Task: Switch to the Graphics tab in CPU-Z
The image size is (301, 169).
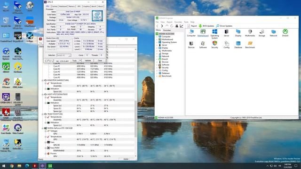Action: (x=86, y=6)
